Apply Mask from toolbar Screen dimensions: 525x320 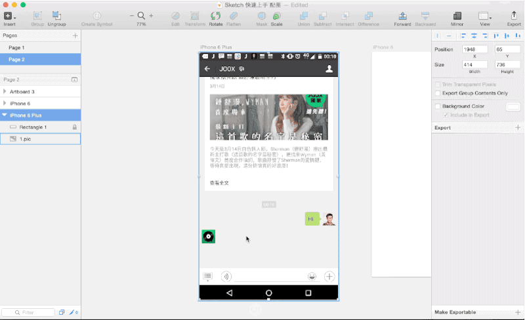[261, 16]
